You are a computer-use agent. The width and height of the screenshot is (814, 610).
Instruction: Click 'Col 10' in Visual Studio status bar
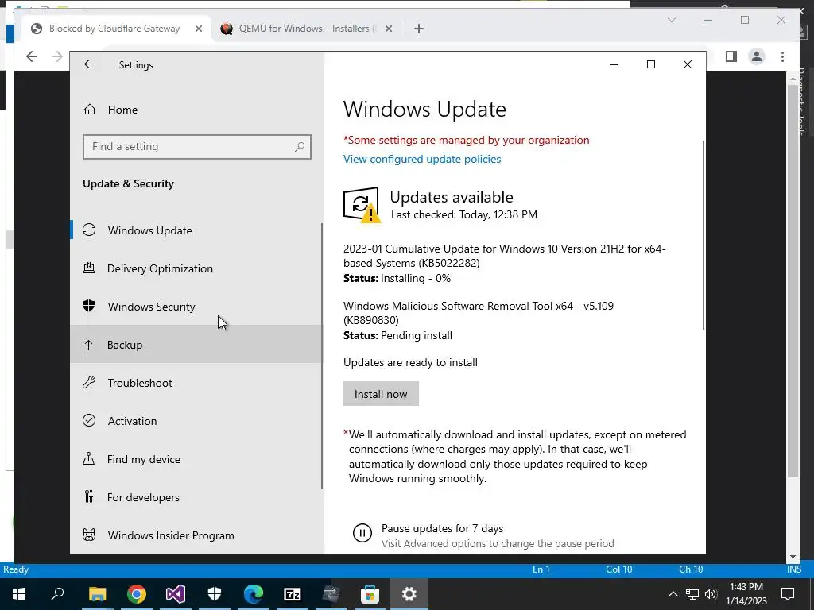pos(618,569)
